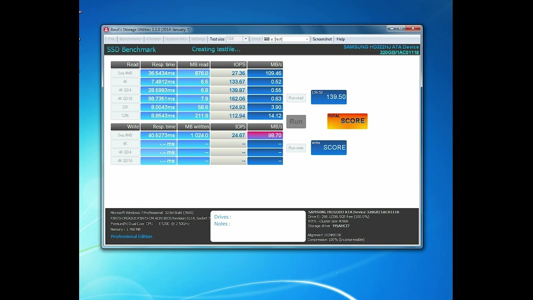Select the Read 4K QD4 row label
Viewport: 533px width, 300px height.
(125, 90)
